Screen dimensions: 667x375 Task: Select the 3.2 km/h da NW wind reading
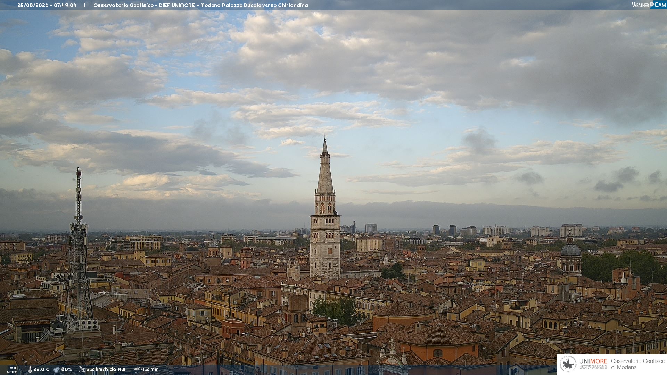[106, 369]
